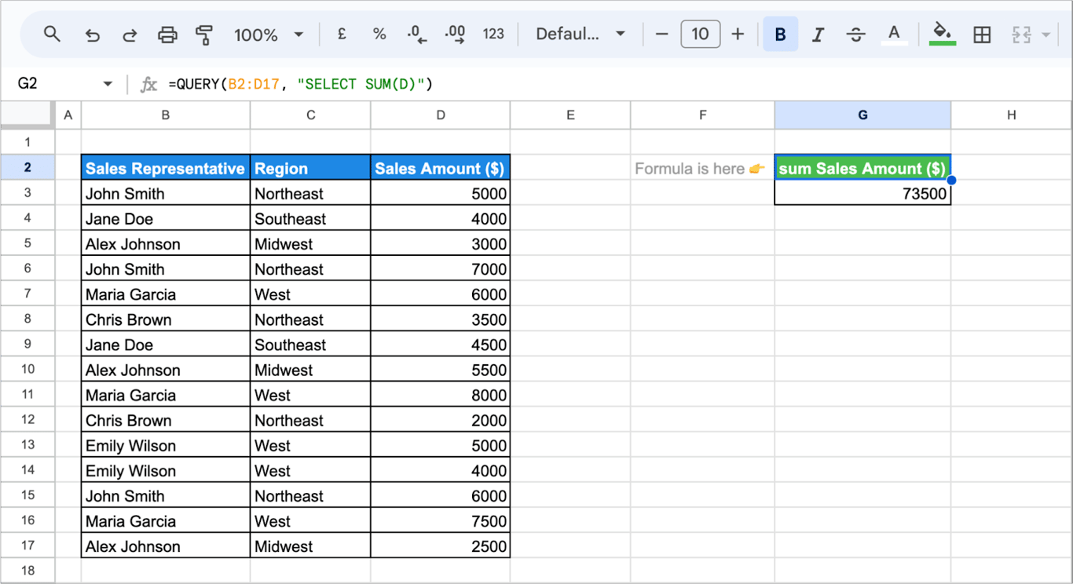Viewport: 1073px width, 584px height.
Task: Click the Sales Amount ($) header cell
Action: (x=441, y=168)
